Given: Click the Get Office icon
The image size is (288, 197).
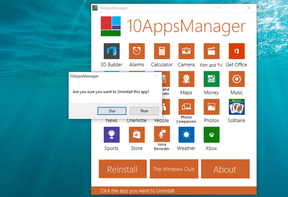Looking at the screenshot, I should (237, 51).
